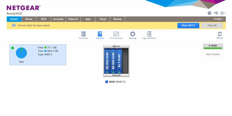
Task: Select the Volumes pie chart icon
Action: (100, 34)
